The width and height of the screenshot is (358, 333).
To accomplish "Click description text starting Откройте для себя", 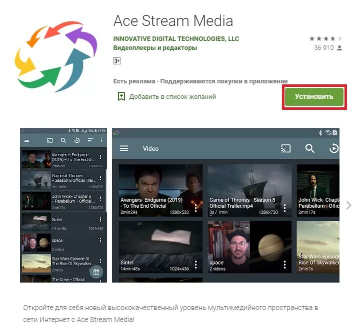I will click(x=170, y=314).
